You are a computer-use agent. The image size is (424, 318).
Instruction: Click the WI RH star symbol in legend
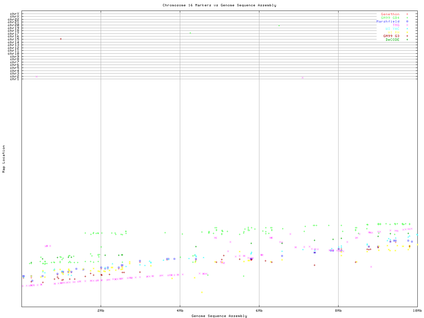pyautogui.click(x=407, y=32)
